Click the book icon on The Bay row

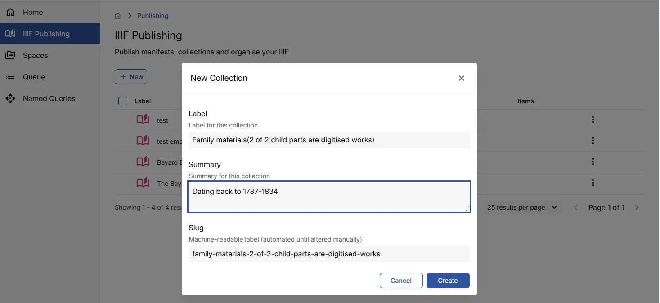coord(143,182)
